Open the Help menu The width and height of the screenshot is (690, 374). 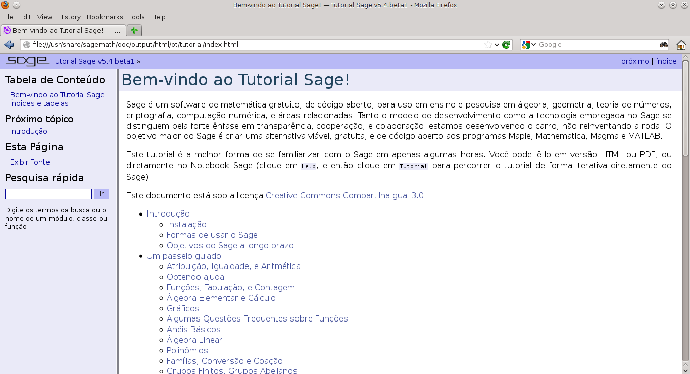(158, 17)
